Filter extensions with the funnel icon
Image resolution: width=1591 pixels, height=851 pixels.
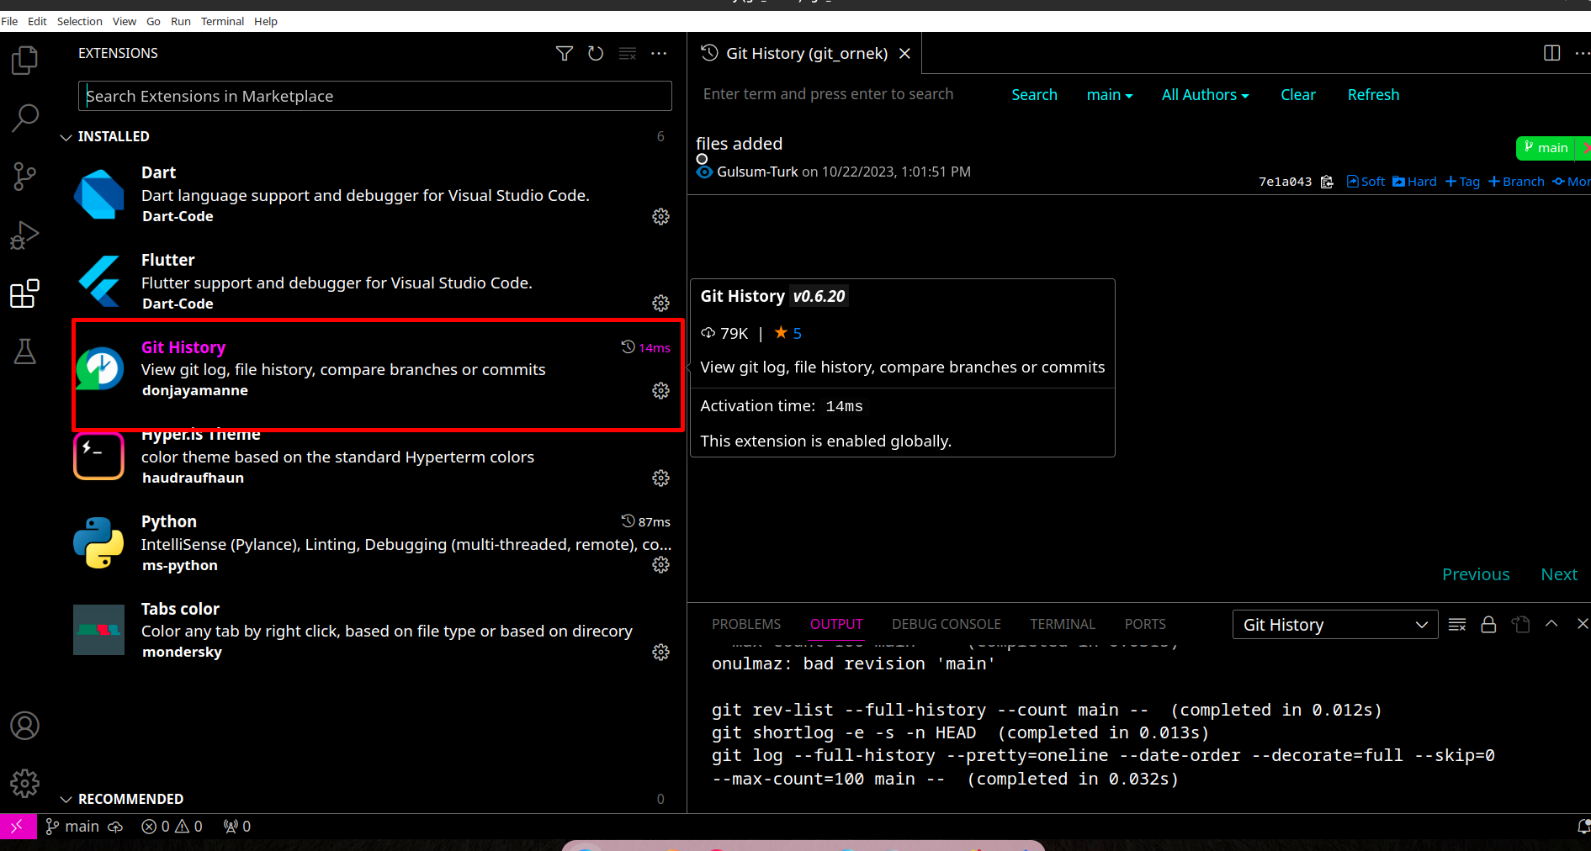(x=565, y=54)
